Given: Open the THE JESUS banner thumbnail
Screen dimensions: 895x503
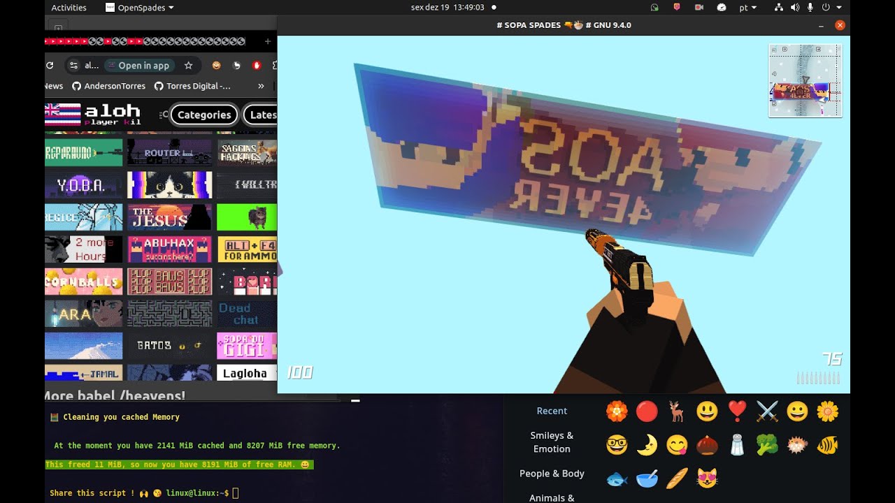Looking at the screenshot, I should coord(169,217).
